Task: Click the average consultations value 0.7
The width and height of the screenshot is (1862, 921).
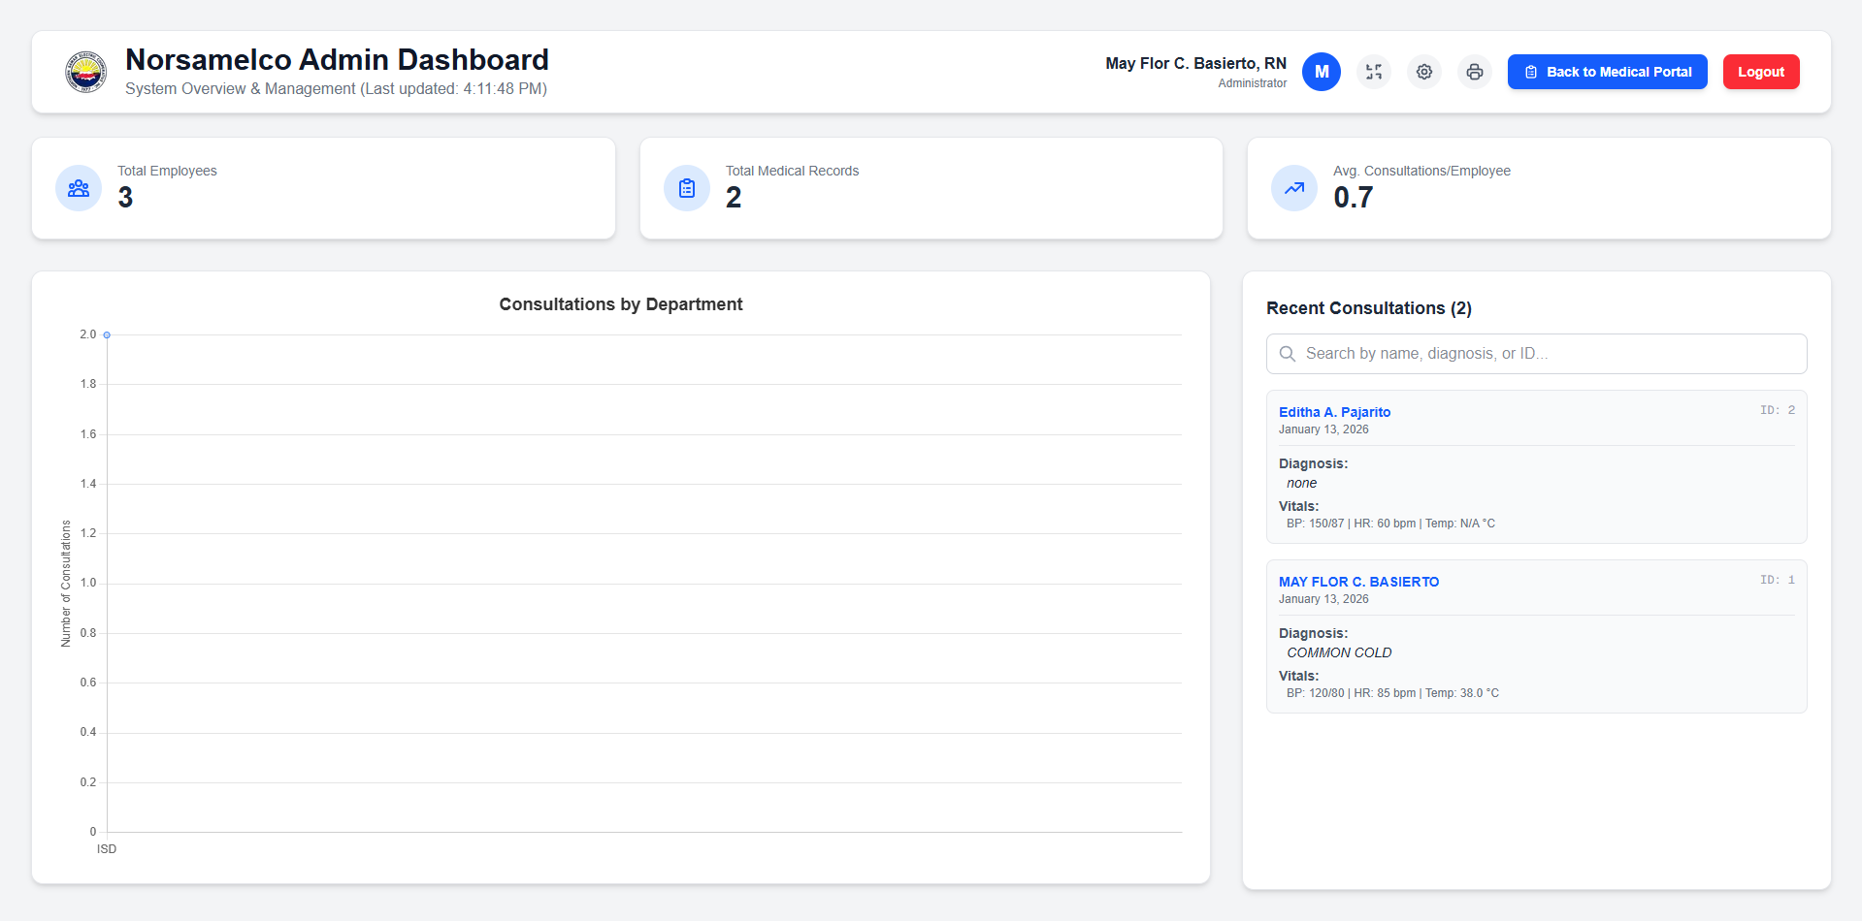Action: coord(1353,198)
